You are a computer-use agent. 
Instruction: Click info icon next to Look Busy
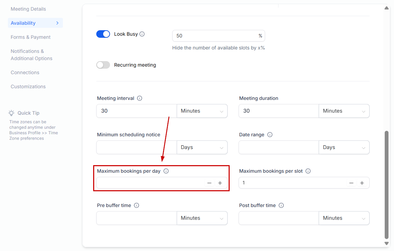coord(142,34)
